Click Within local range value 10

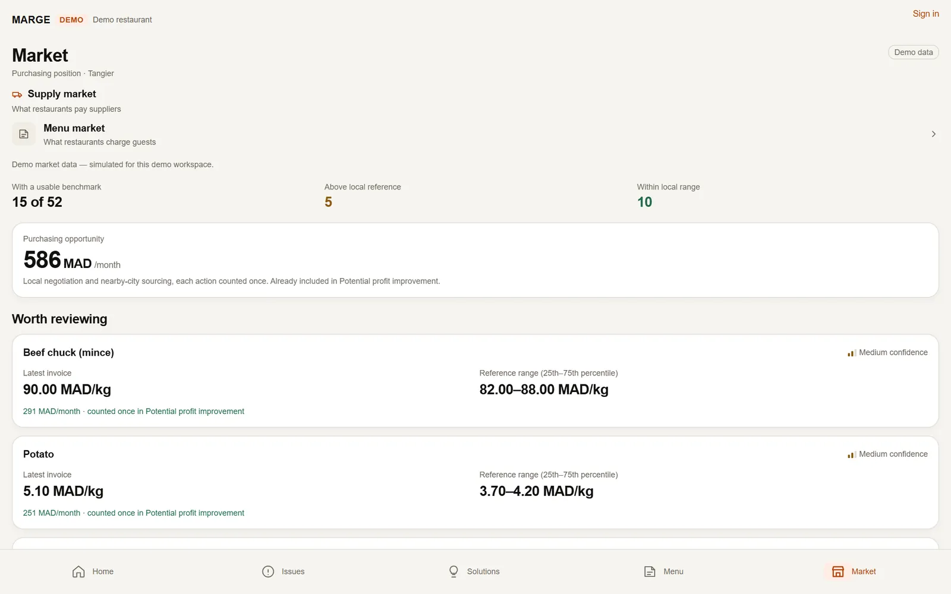tap(644, 202)
